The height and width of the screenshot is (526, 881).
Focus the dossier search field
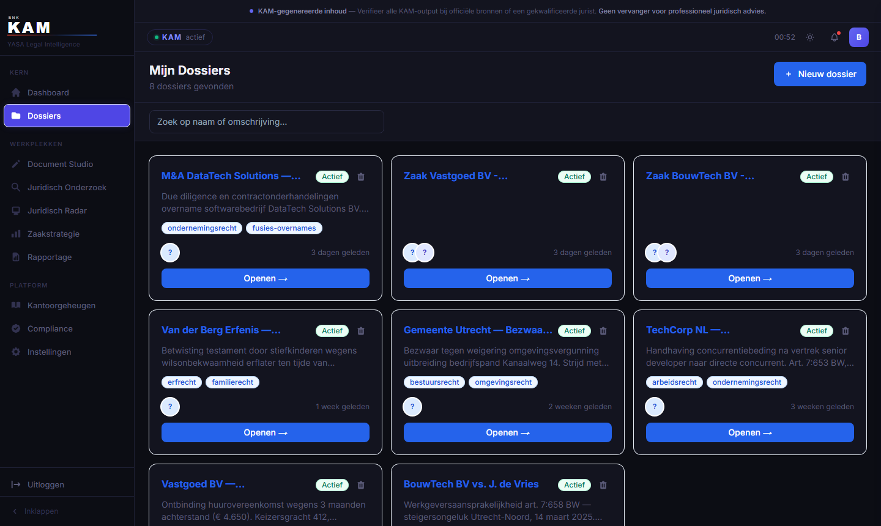[267, 122]
